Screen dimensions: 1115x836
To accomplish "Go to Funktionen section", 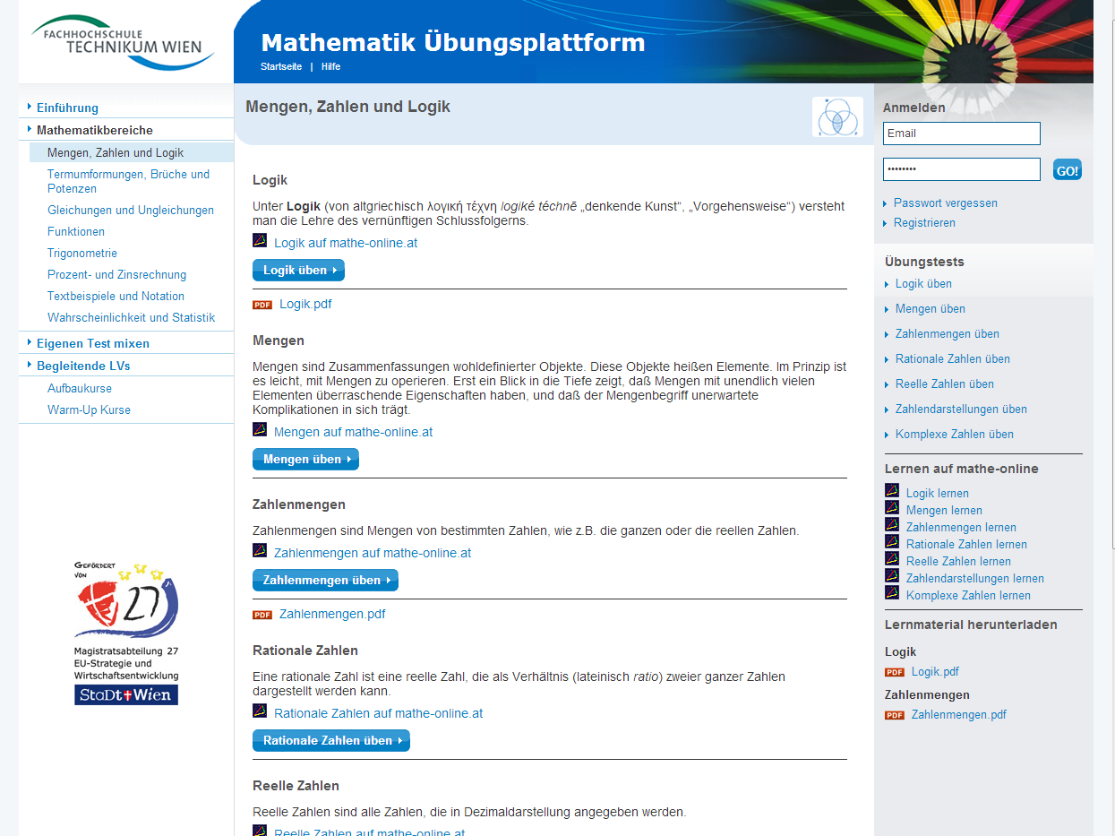I will coord(76,232).
